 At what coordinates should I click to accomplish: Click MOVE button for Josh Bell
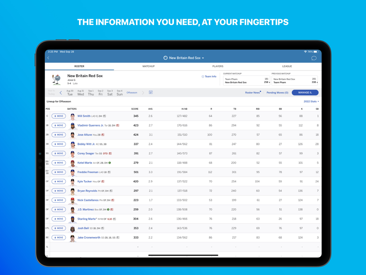(x=59, y=228)
